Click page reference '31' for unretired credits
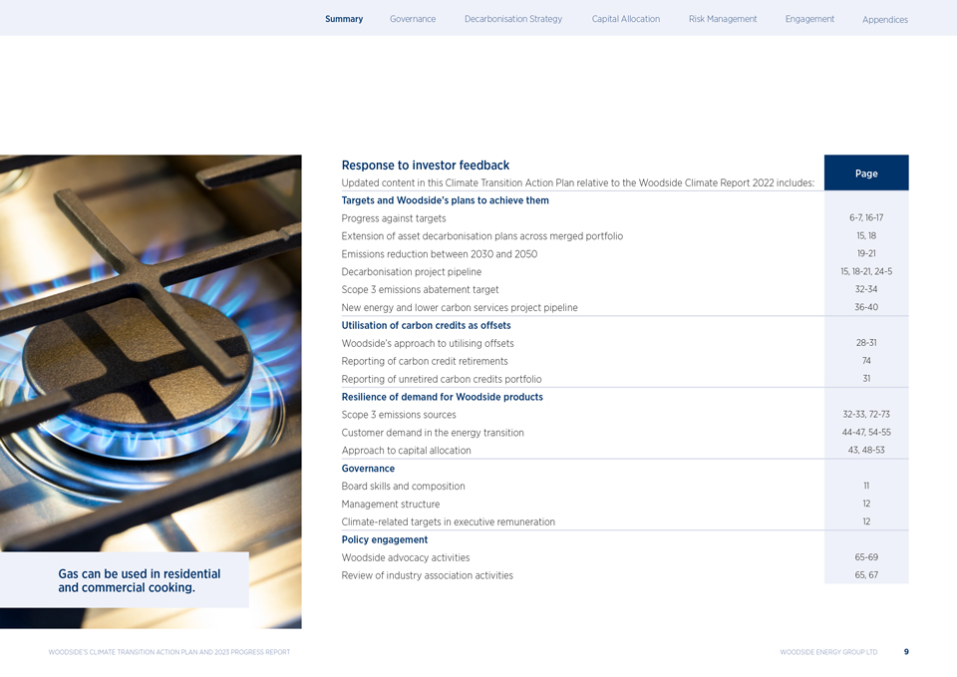Image resolution: width=957 pixels, height=677 pixels. pyautogui.click(x=866, y=379)
